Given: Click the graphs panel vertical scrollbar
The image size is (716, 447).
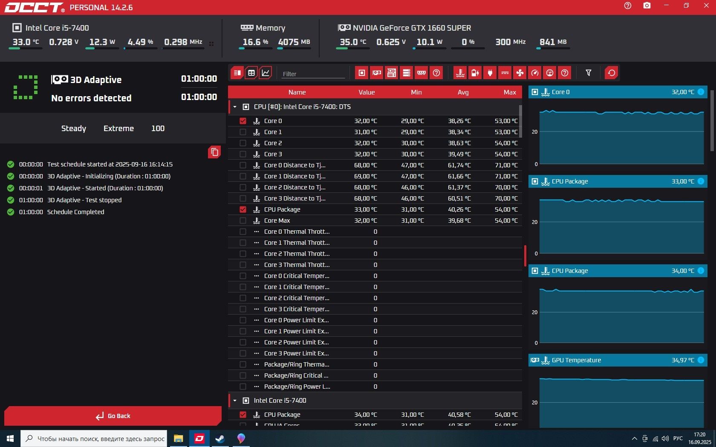Looking at the screenshot, I should pos(712,120).
